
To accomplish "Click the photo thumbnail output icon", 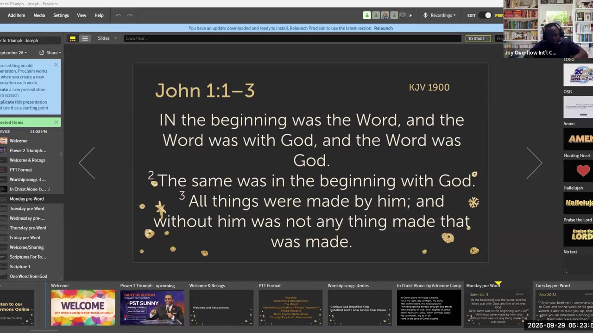I will coord(402,15).
